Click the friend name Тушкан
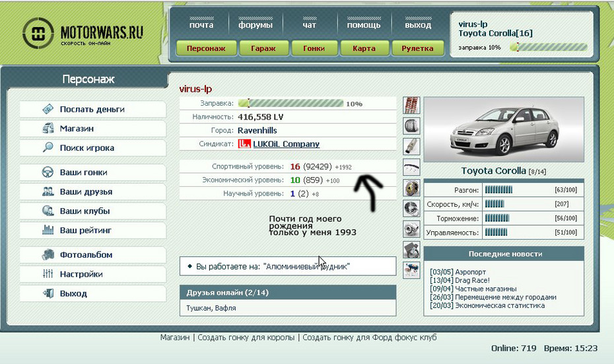The height and width of the screenshot is (364, 614). 199,308
